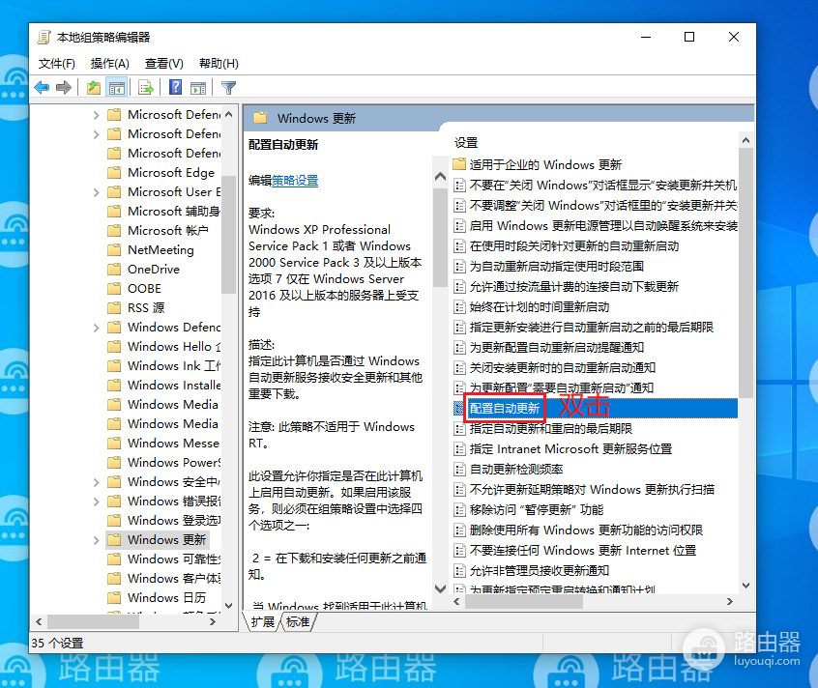The height and width of the screenshot is (688, 818).
Task: Switch to the 扩展 tab
Action: [262, 621]
